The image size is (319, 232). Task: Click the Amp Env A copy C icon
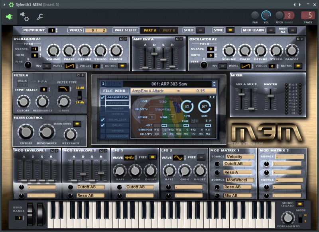click(x=177, y=39)
